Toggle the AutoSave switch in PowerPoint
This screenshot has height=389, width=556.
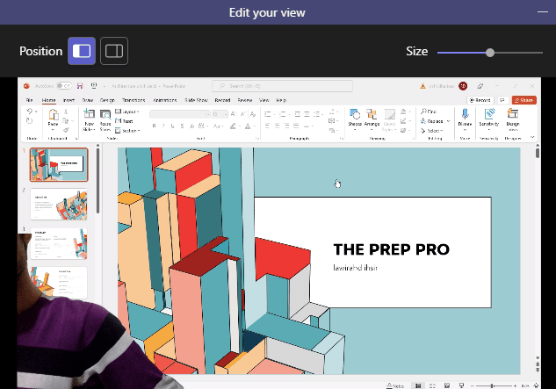(64, 86)
